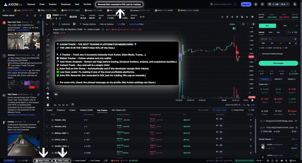302x163 pixels.
Task: Toggle log scale on the chart
Action: [248, 105]
